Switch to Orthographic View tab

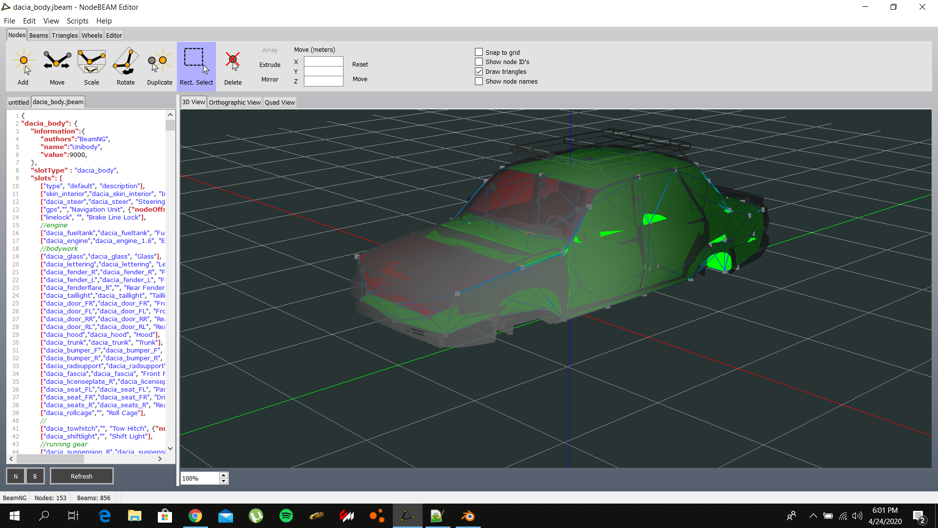235,102
